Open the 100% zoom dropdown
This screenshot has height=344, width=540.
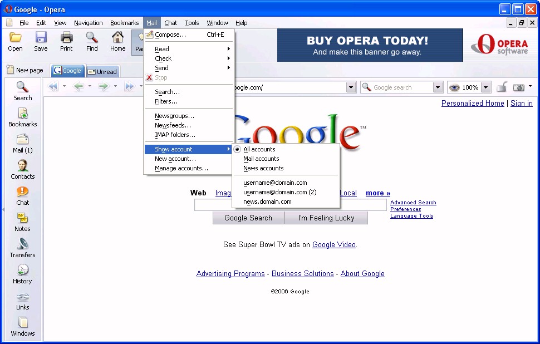pyautogui.click(x=485, y=87)
